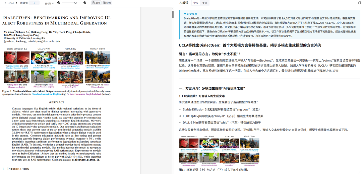Adjust the zoom slider handle
This screenshot has width=362, height=174.
point(75,3)
